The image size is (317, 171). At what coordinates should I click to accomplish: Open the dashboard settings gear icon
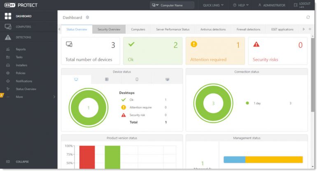87,18
